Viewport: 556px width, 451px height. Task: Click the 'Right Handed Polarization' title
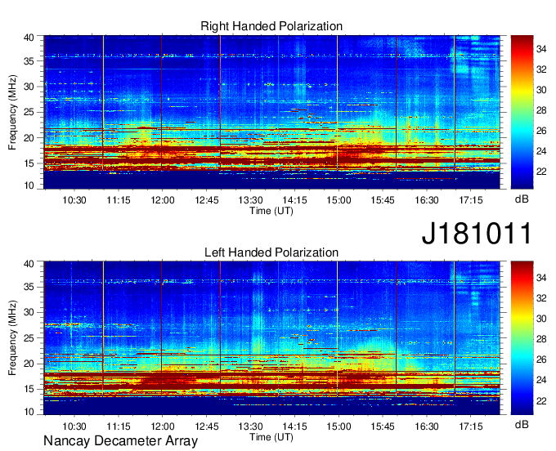(x=271, y=26)
